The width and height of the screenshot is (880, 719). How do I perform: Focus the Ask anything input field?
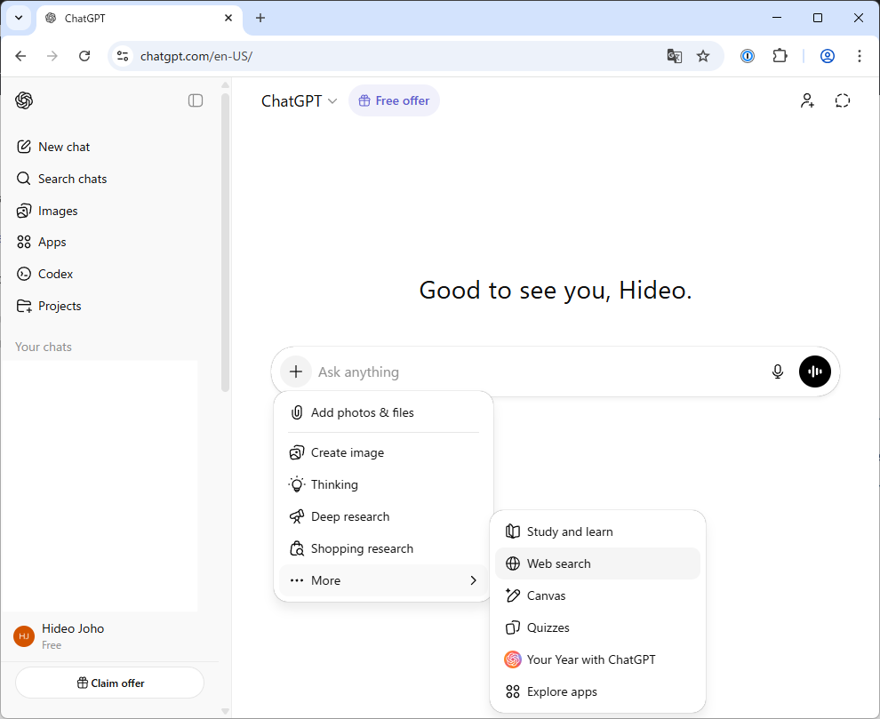tap(539, 371)
